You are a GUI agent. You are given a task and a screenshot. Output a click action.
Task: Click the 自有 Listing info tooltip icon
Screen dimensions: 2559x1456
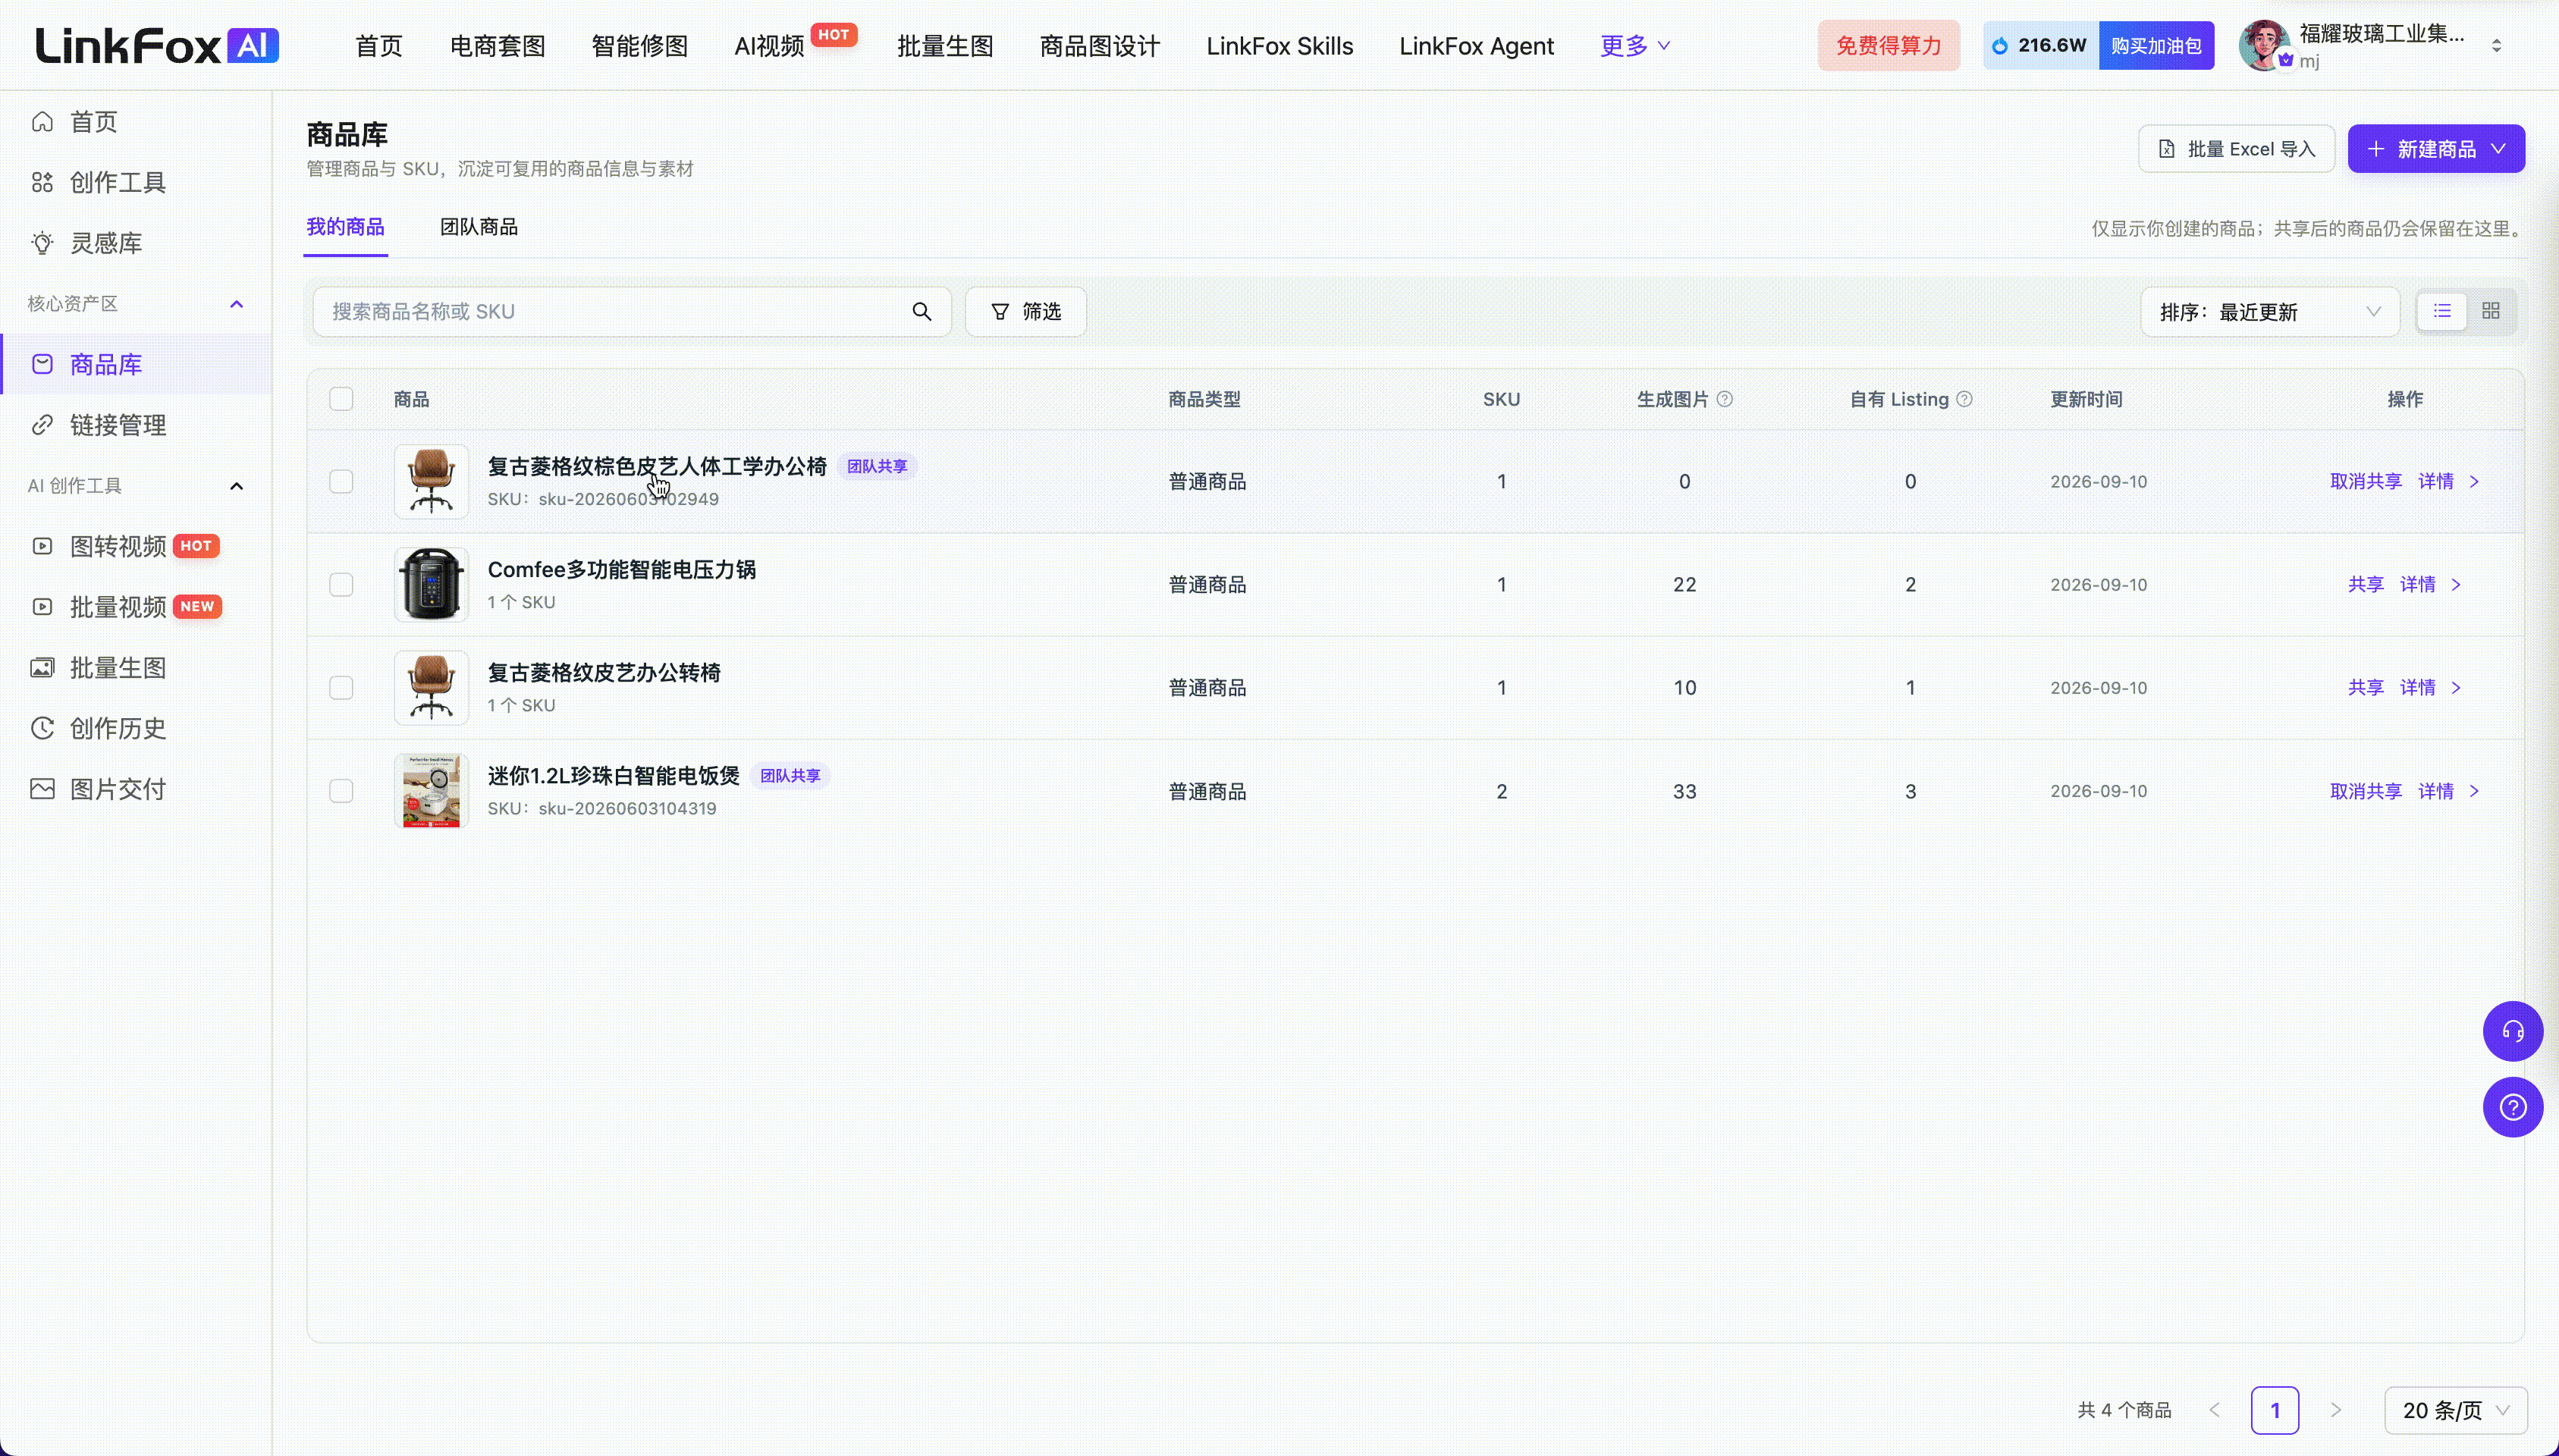point(1964,399)
